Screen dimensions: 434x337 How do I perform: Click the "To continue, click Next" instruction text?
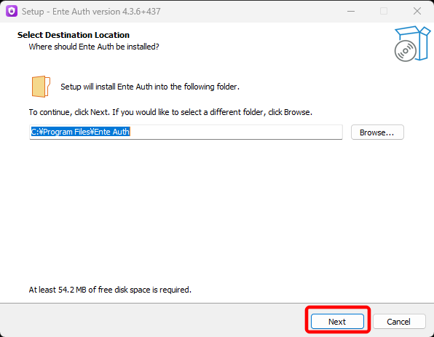tap(170, 112)
